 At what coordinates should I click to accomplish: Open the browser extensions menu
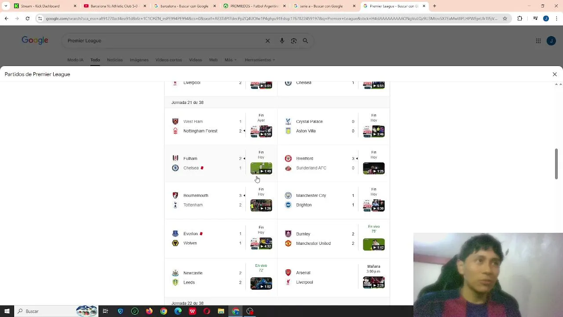520,18
